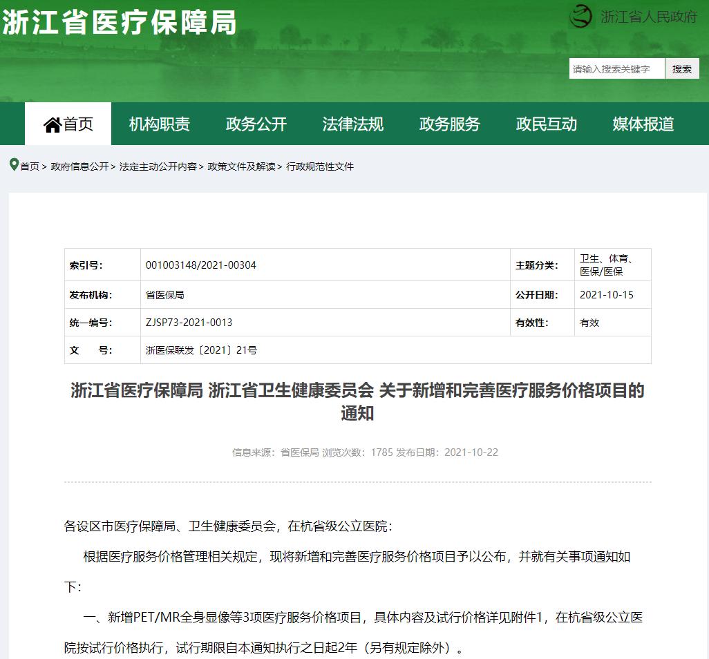Click the search keyword input box

[x=617, y=68]
